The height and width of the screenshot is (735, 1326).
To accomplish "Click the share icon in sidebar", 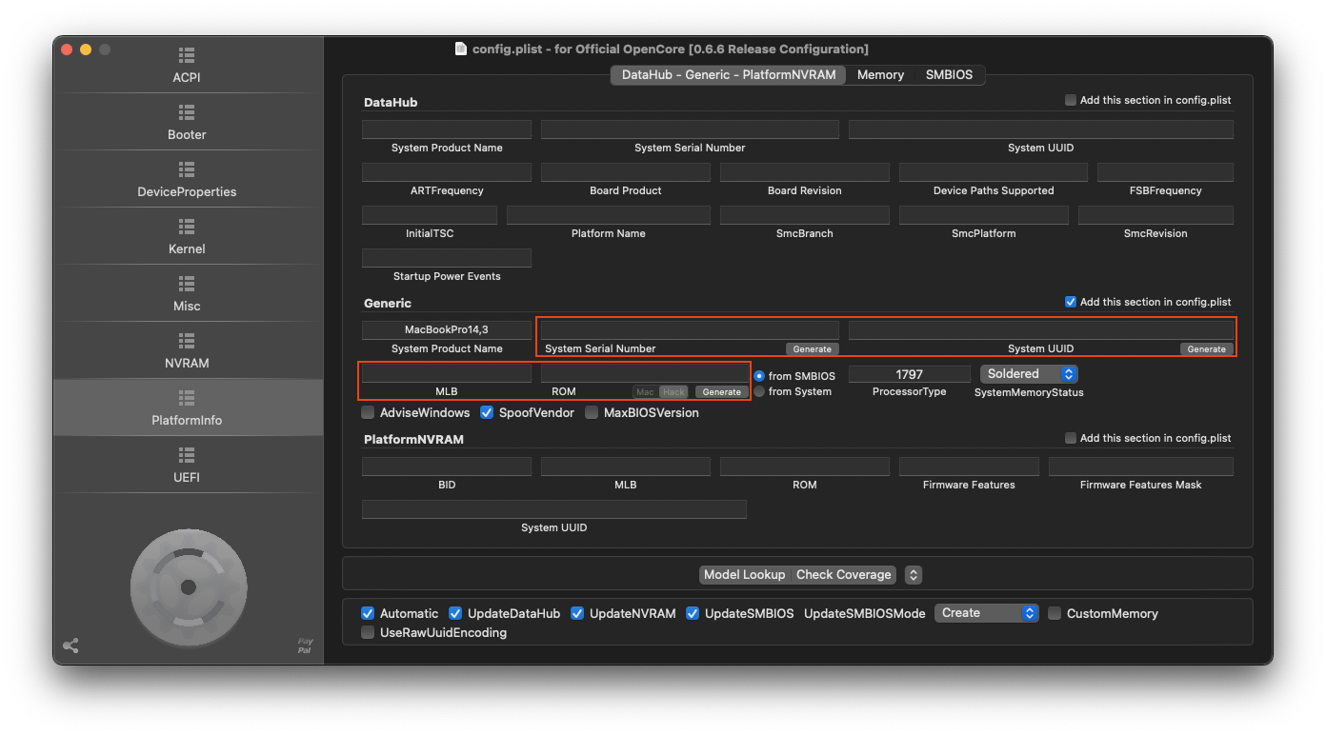I will (x=70, y=646).
